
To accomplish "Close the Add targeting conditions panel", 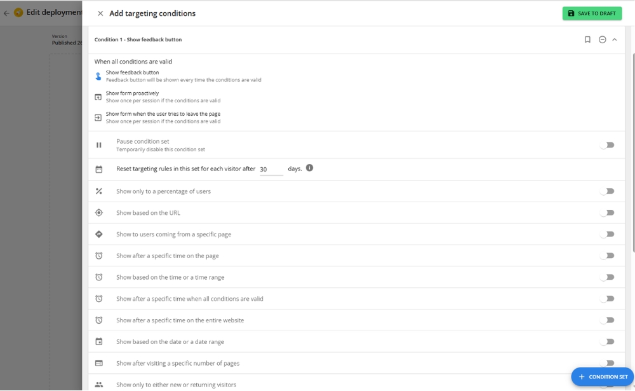I will point(100,13).
